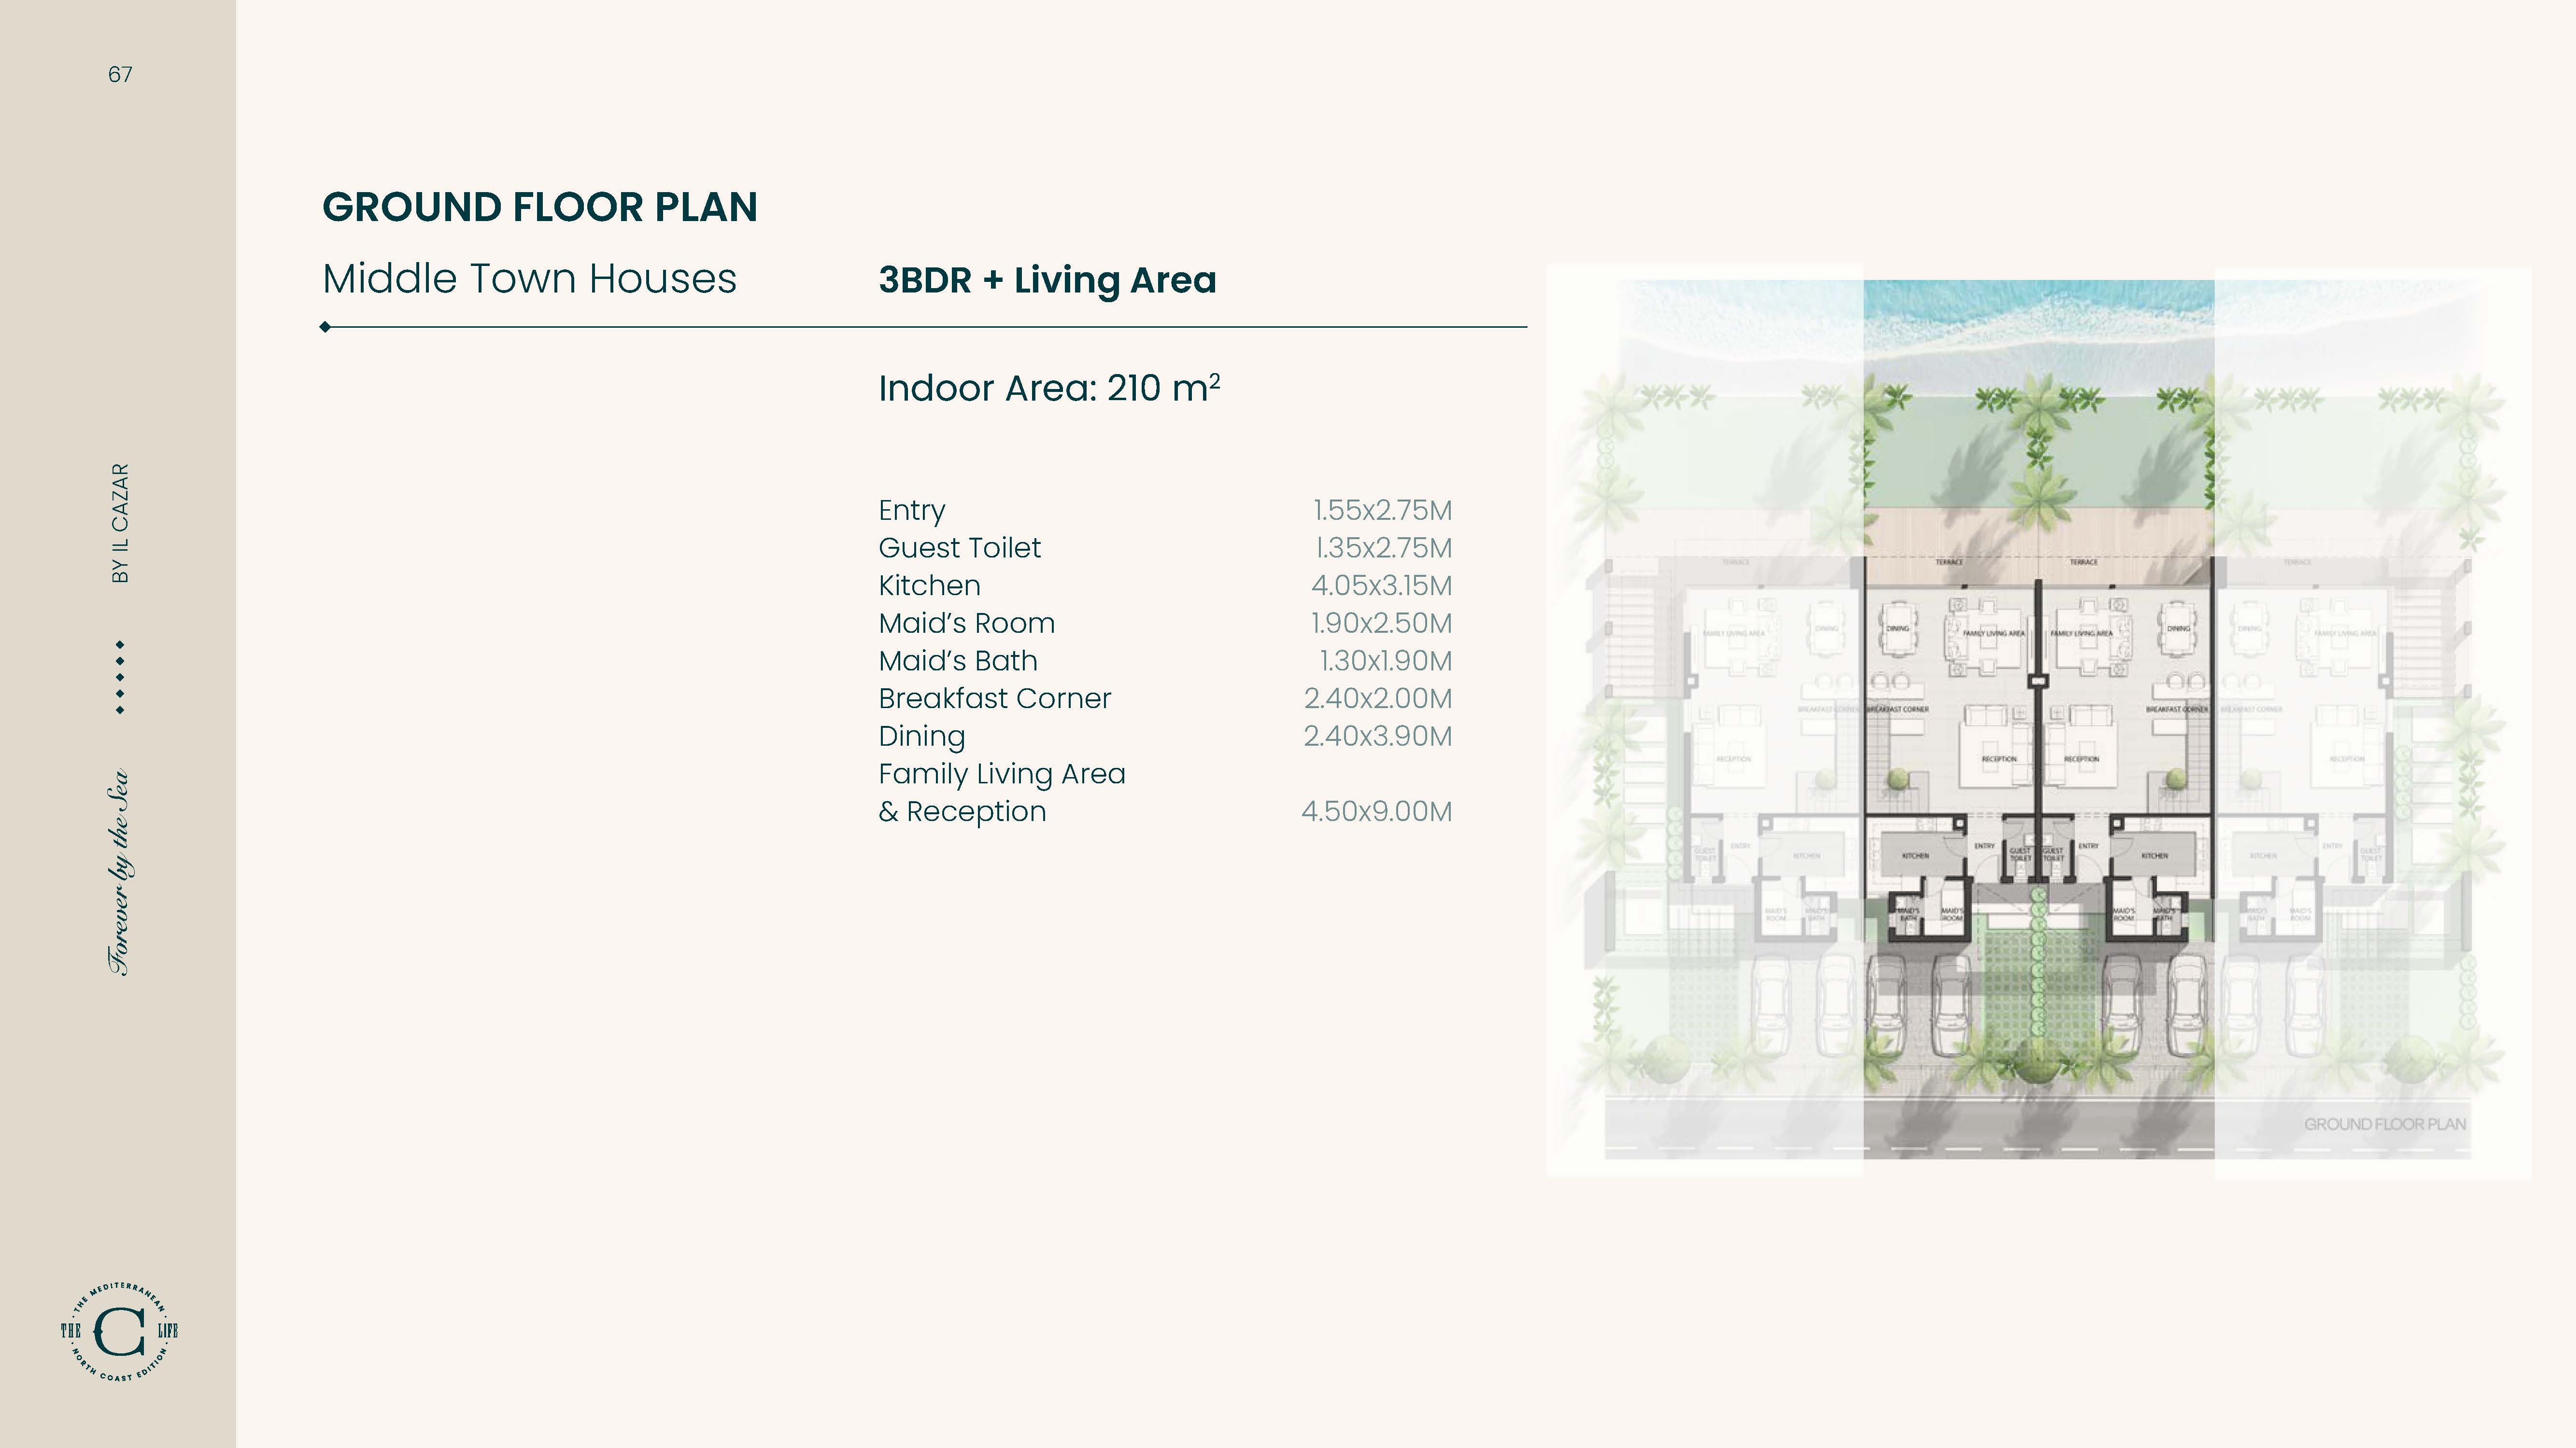Click The C Life circular logo
Screen dimensions: 2576x1448
119,1331
